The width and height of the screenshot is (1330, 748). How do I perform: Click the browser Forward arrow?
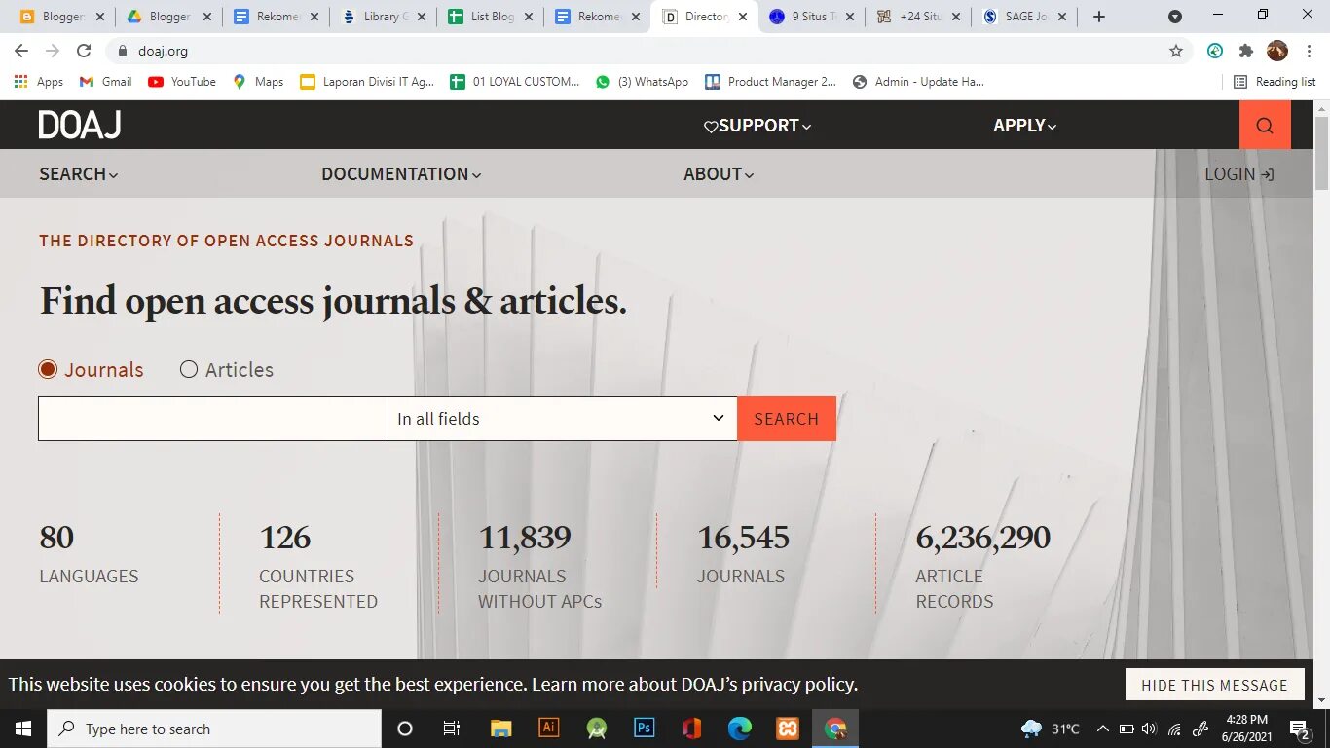pos(53,51)
